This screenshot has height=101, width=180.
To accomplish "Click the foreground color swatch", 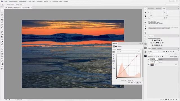I will coord(2,63).
